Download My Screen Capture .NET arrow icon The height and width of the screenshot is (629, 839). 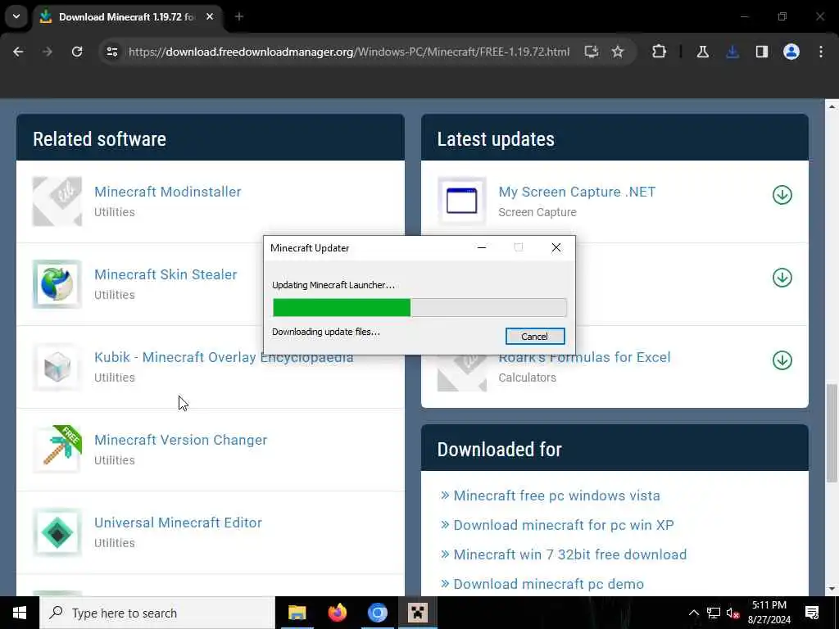(x=782, y=195)
